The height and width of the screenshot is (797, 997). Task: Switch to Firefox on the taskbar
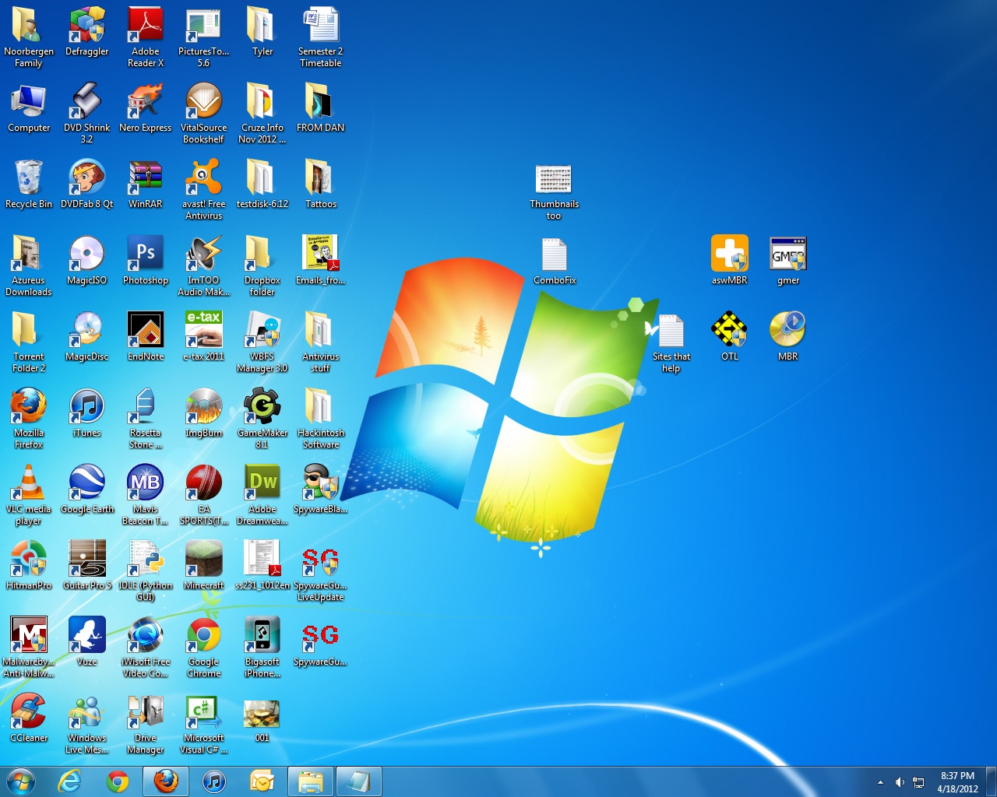[166, 781]
